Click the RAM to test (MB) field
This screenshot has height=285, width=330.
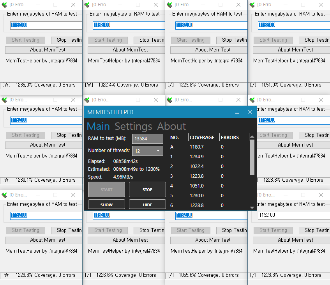coord(148,139)
